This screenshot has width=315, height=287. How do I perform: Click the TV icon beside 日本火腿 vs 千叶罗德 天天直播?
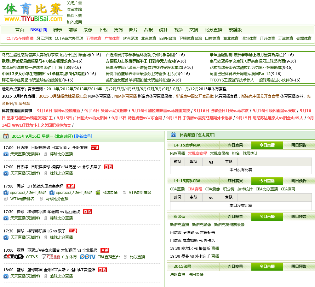coord(6,154)
